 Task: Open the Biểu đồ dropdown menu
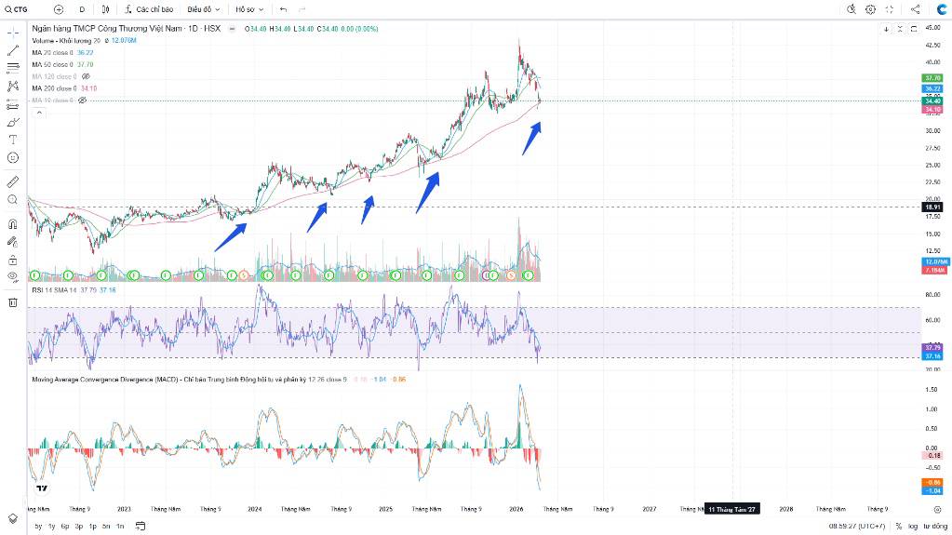point(204,9)
